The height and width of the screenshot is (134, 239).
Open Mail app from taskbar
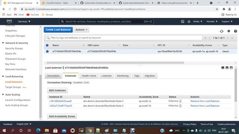coord(64,131)
